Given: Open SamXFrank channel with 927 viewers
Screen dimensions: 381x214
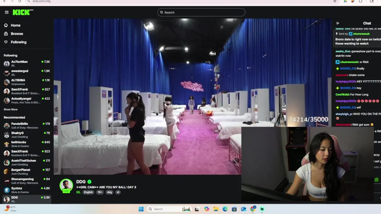Looking at the screenshot, I should [x=26, y=91].
